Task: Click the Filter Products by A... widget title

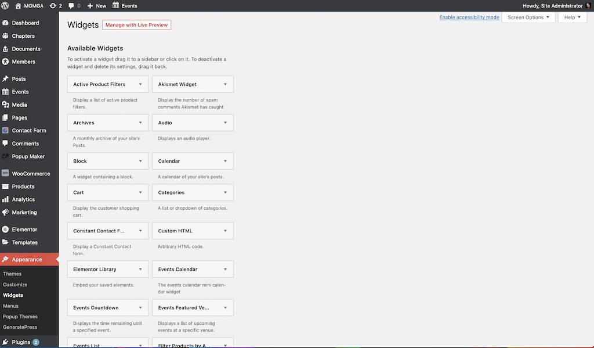Action: (x=184, y=345)
